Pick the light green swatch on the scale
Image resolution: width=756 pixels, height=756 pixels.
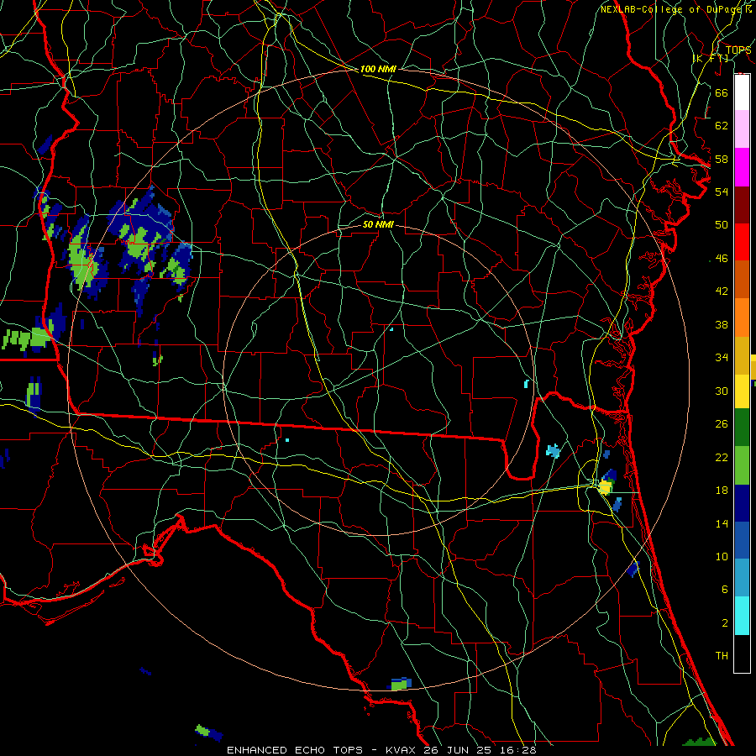(742, 465)
